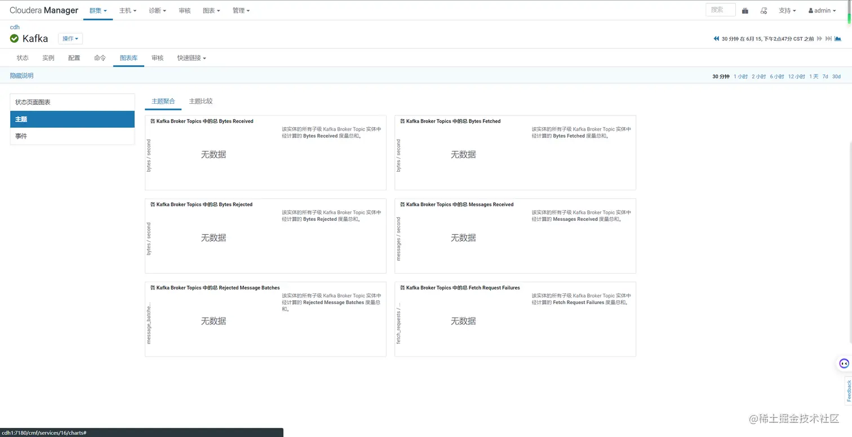This screenshot has width=852, height=437.
Task: Click the green Kafka health status icon
Action: pos(14,38)
